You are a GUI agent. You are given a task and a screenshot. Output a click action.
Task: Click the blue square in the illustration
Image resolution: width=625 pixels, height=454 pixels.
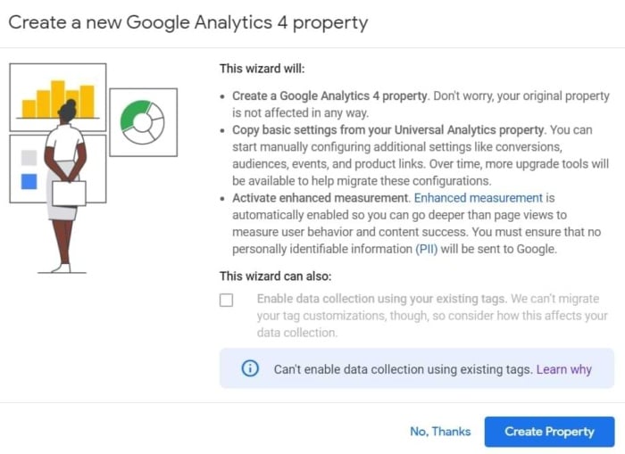point(29,182)
